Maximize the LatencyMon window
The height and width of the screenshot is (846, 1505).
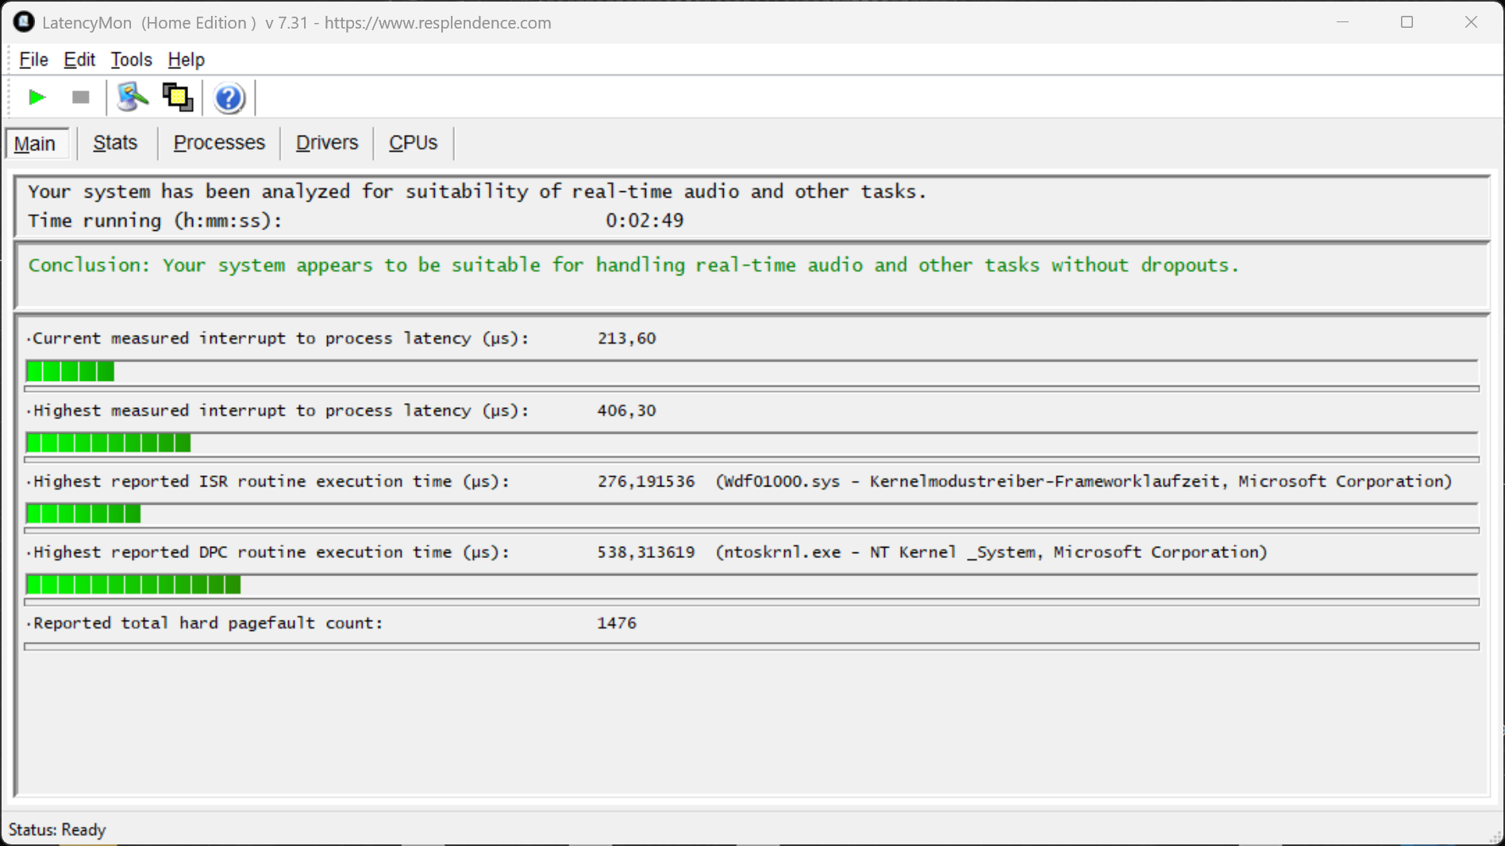point(1407,22)
